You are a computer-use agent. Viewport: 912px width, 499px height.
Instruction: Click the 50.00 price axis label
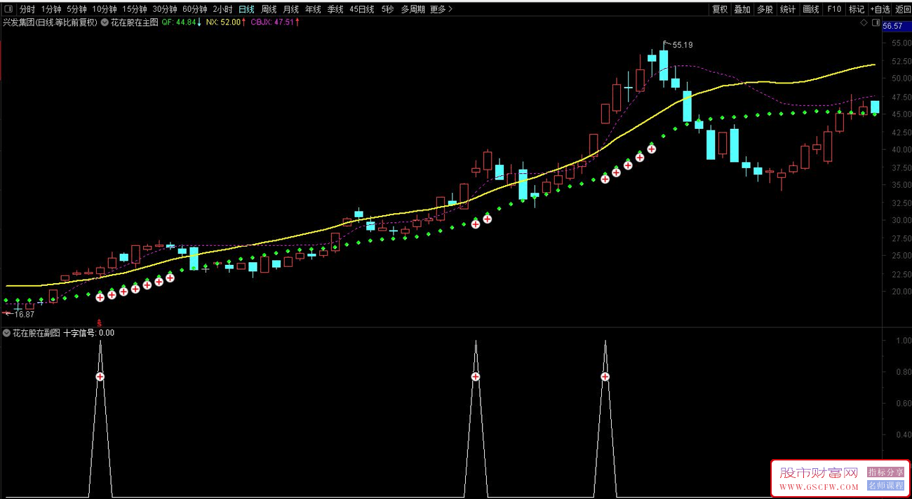pos(901,78)
